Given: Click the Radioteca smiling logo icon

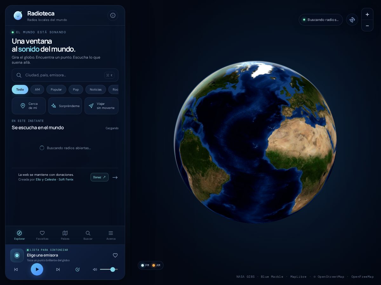Looking at the screenshot, I should pyautogui.click(x=18, y=16).
